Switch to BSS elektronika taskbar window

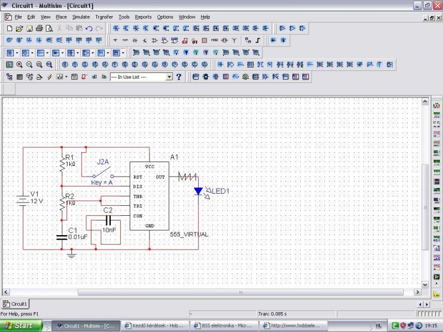(x=224, y=325)
